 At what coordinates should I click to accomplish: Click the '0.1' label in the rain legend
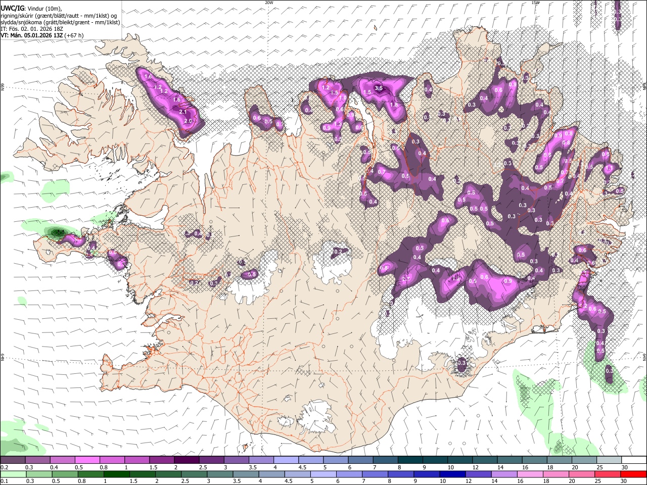[4, 481]
